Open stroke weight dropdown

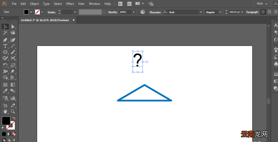pyautogui.click(x=75, y=12)
